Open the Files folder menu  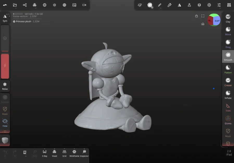(x=15, y=5)
